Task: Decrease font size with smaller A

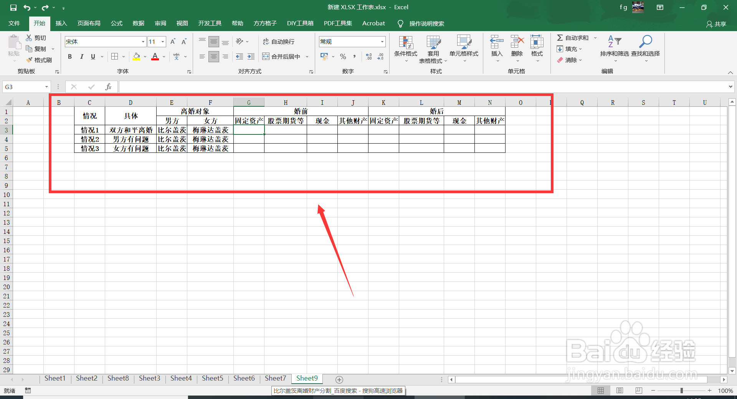Action: [184, 41]
